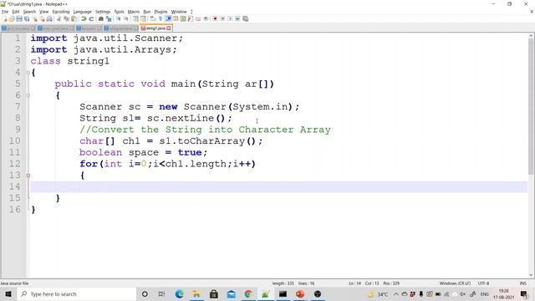Toggle file monitoring eye icon
Screen dimensions: 535x301
206,18
